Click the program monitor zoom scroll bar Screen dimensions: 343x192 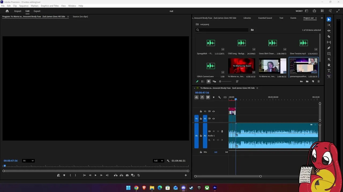click(96, 171)
